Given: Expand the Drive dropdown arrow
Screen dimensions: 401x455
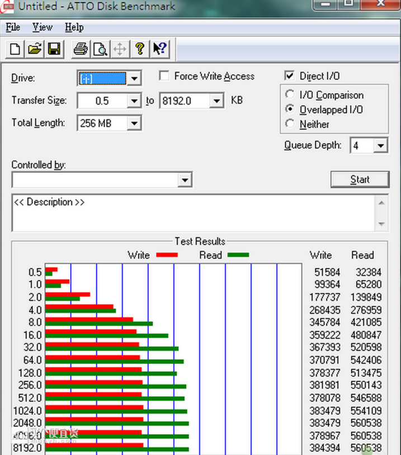Looking at the screenshot, I should [134, 78].
